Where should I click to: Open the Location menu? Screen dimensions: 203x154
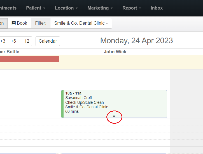click(x=66, y=8)
